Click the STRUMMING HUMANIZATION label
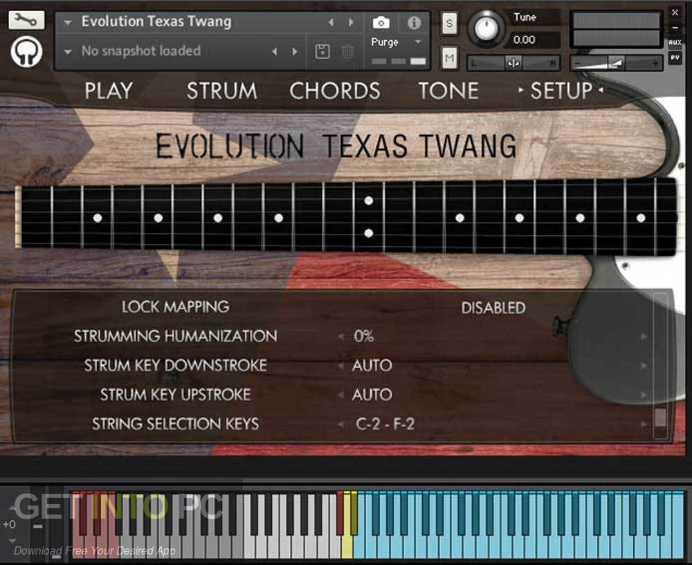Image resolution: width=692 pixels, height=565 pixels. click(175, 337)
